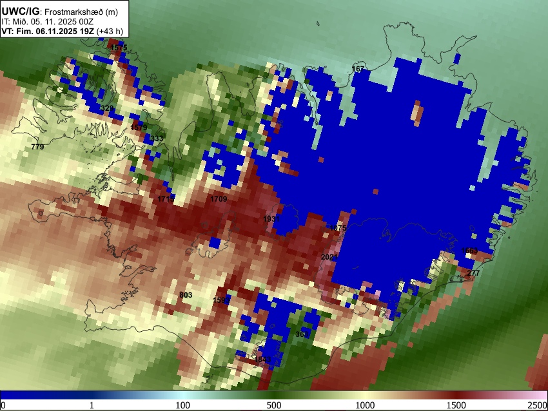Click the map value 1843

263,359
